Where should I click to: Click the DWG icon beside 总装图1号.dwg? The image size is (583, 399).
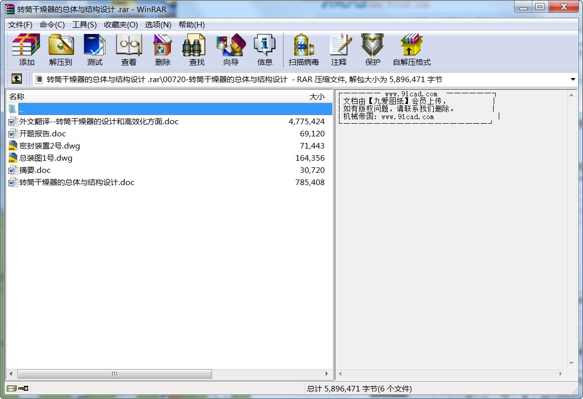tap(13, 158)
